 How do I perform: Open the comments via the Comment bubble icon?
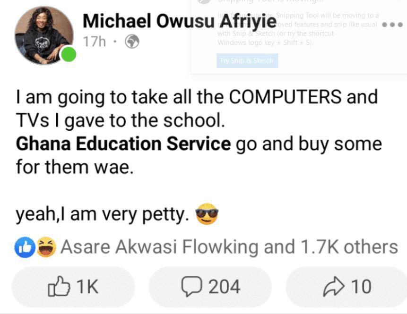point(192,286)
